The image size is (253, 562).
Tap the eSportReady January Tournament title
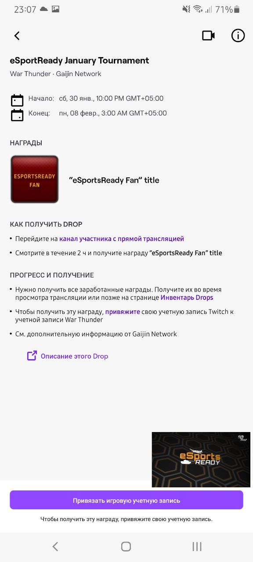[x=80, y=61]
